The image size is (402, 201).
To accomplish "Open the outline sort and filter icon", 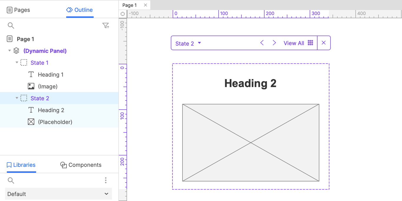I will tap(106, 26).
